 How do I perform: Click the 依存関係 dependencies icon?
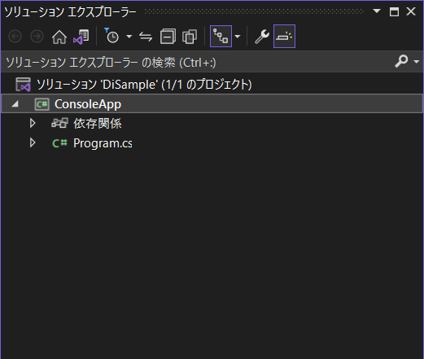(x=59, y=123)
